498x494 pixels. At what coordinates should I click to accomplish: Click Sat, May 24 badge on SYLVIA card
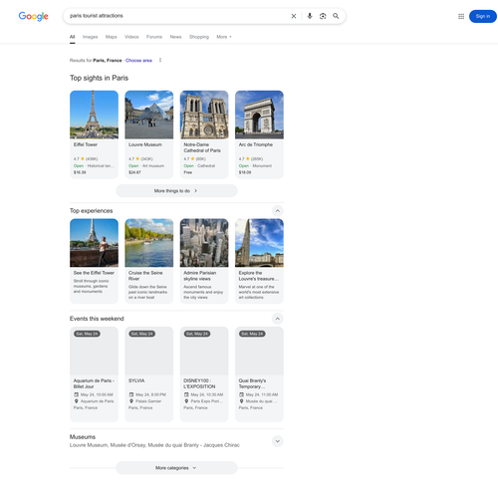click(142, 334)
